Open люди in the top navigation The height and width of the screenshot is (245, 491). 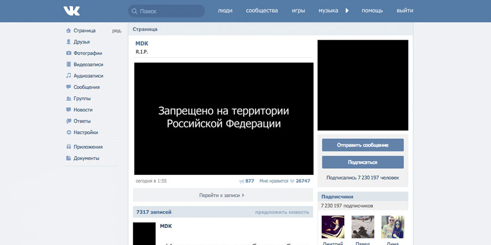[x=225, y=11]
